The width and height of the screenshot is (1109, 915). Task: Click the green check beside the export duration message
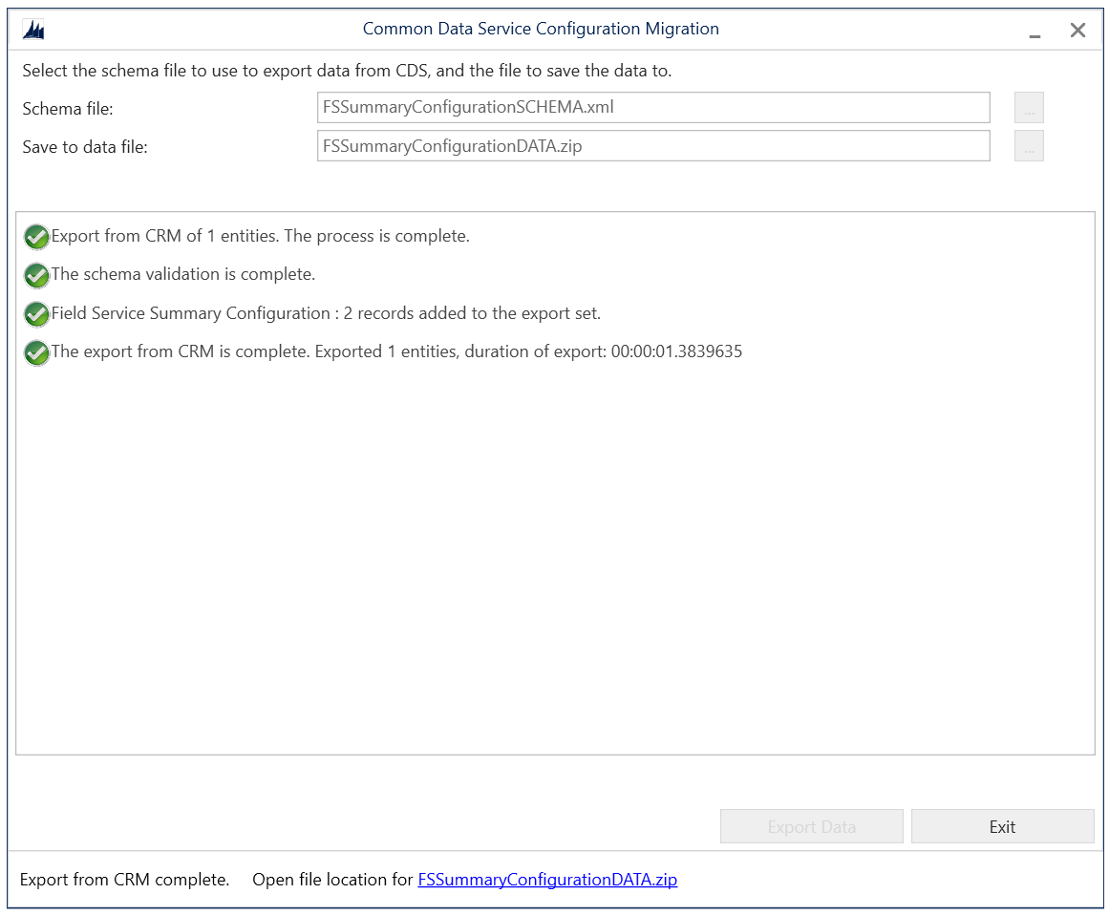pos(36,352)
